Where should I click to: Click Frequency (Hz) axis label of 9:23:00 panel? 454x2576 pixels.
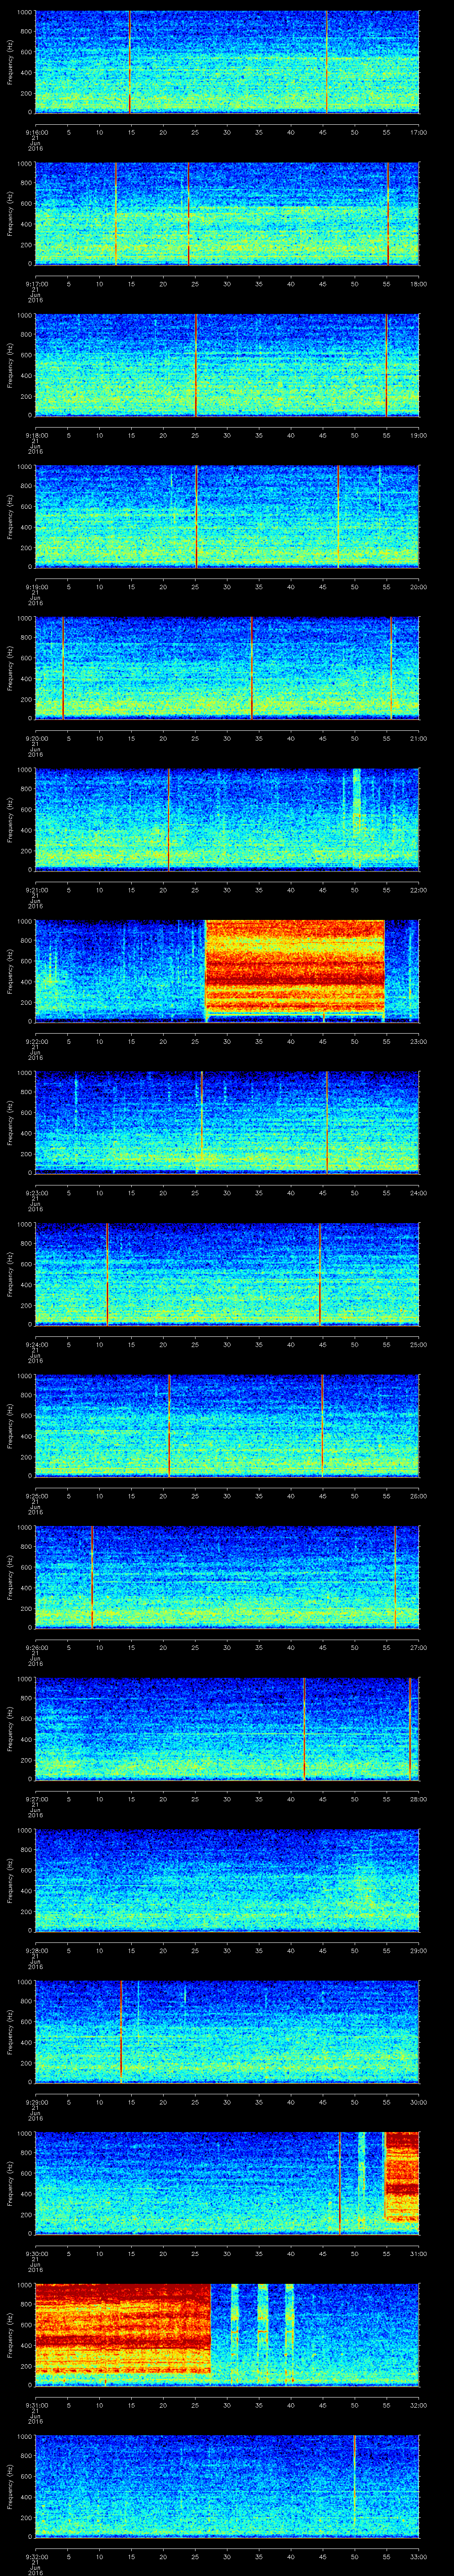[11, 1123]
